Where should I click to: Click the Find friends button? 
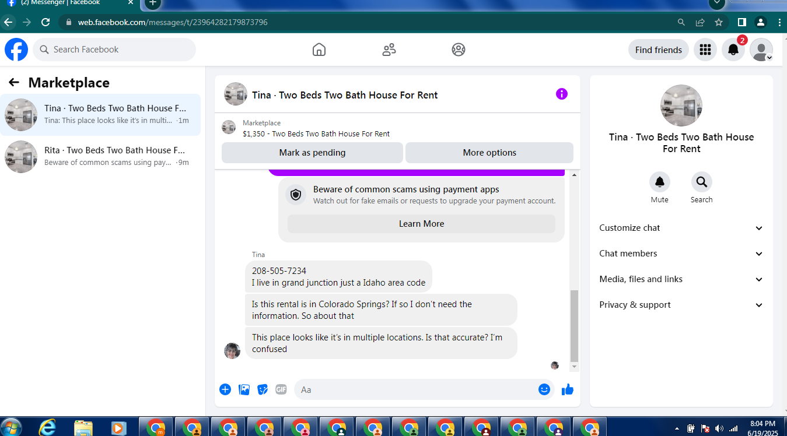(x=658, y=50)
